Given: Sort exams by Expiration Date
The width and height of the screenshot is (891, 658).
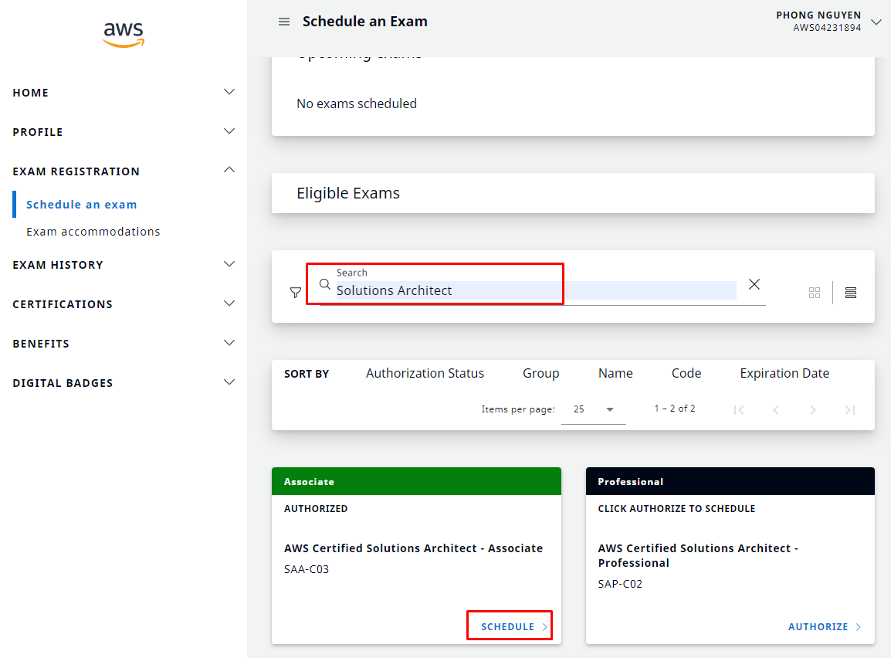Looking at the screenshot, I should (x=784, y=374).
